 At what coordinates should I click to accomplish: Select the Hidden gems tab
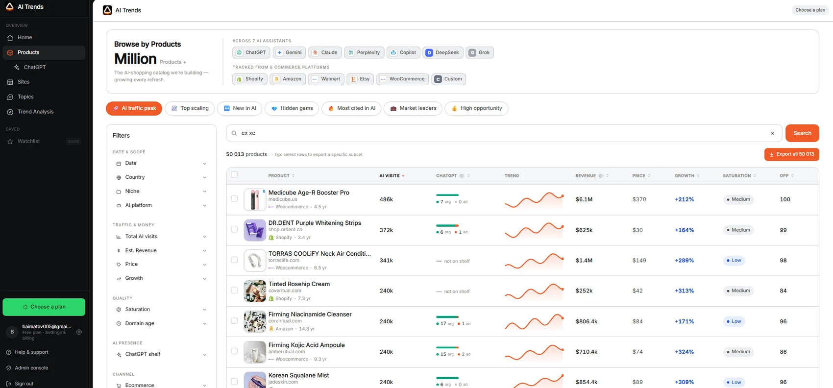[292, 108]
